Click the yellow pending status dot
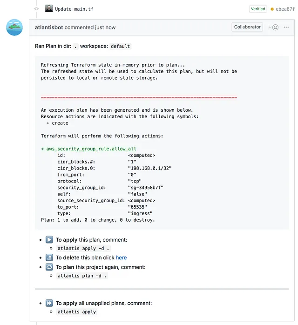Viewport: 298px width, 325px height. 272,9
